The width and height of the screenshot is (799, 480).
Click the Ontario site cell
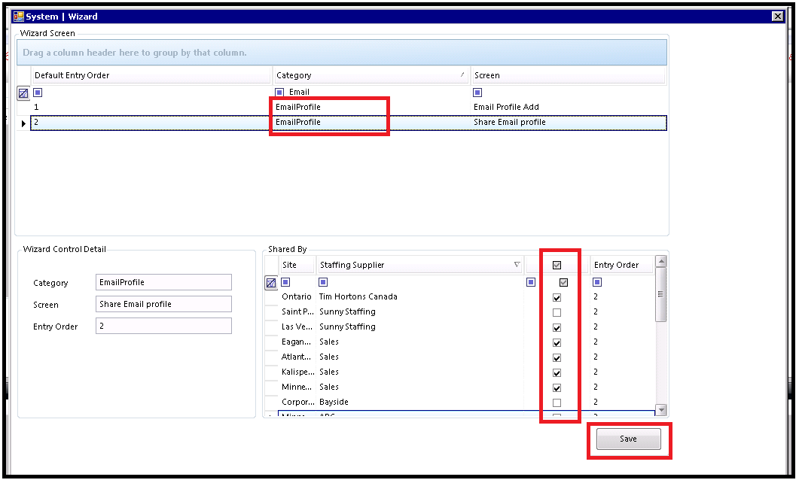coord(297,296)
